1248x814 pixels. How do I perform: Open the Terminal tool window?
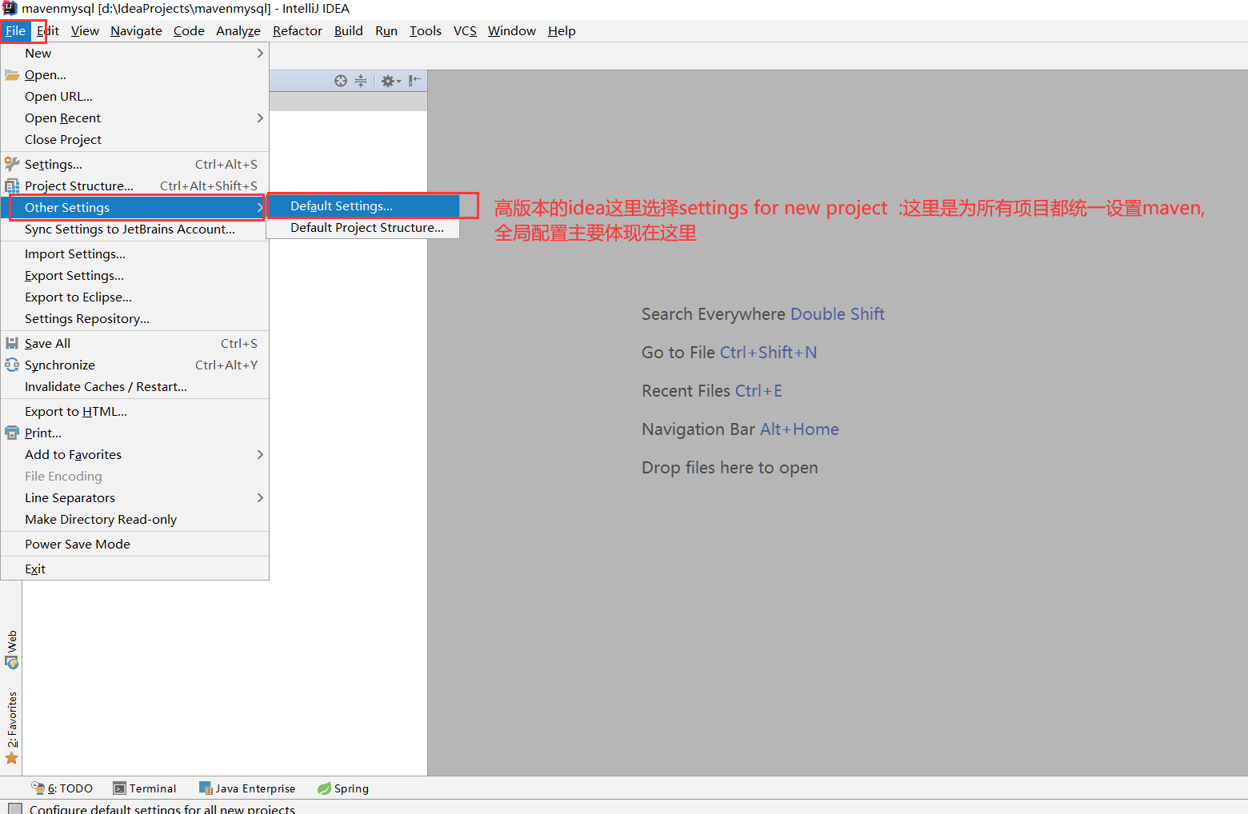(x=145, y=788)
